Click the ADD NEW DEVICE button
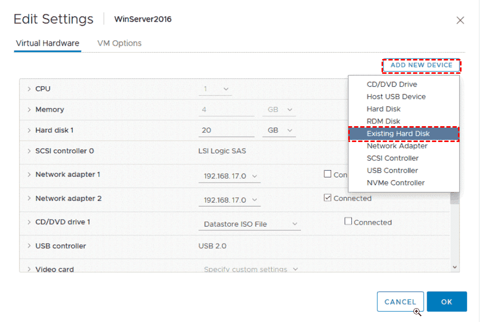This screenshot has height=322, width=480. coord(421,65)
